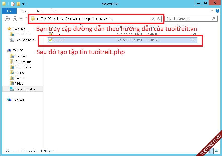Expand the ribbon with chevron arrow
The height and width of the screenshot is (156, 222).
(212, 11)
